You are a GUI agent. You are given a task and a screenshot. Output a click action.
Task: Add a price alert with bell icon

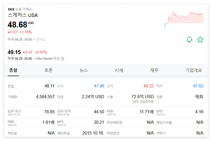189,40
